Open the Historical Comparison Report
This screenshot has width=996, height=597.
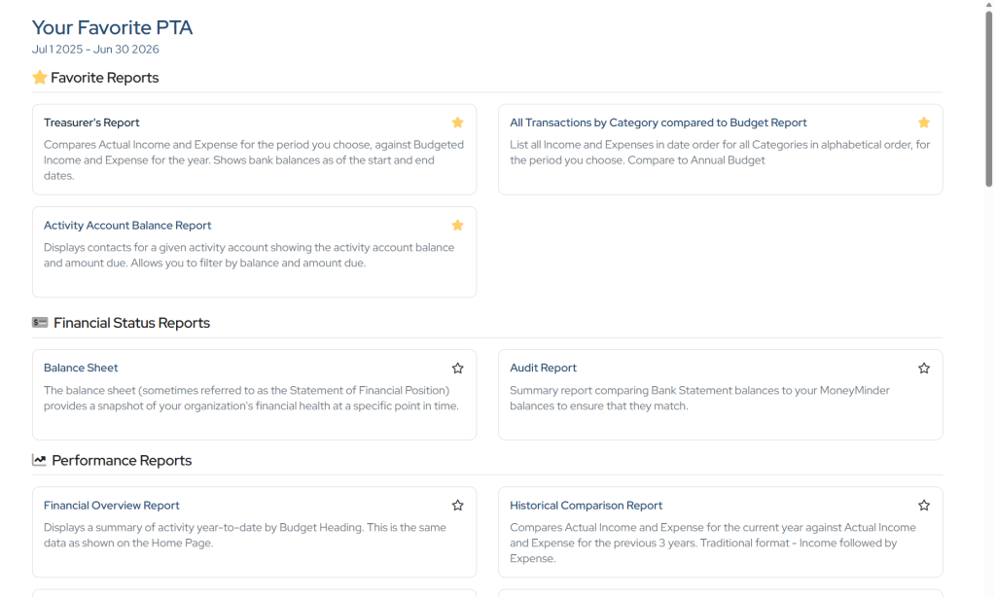[586, 506]
